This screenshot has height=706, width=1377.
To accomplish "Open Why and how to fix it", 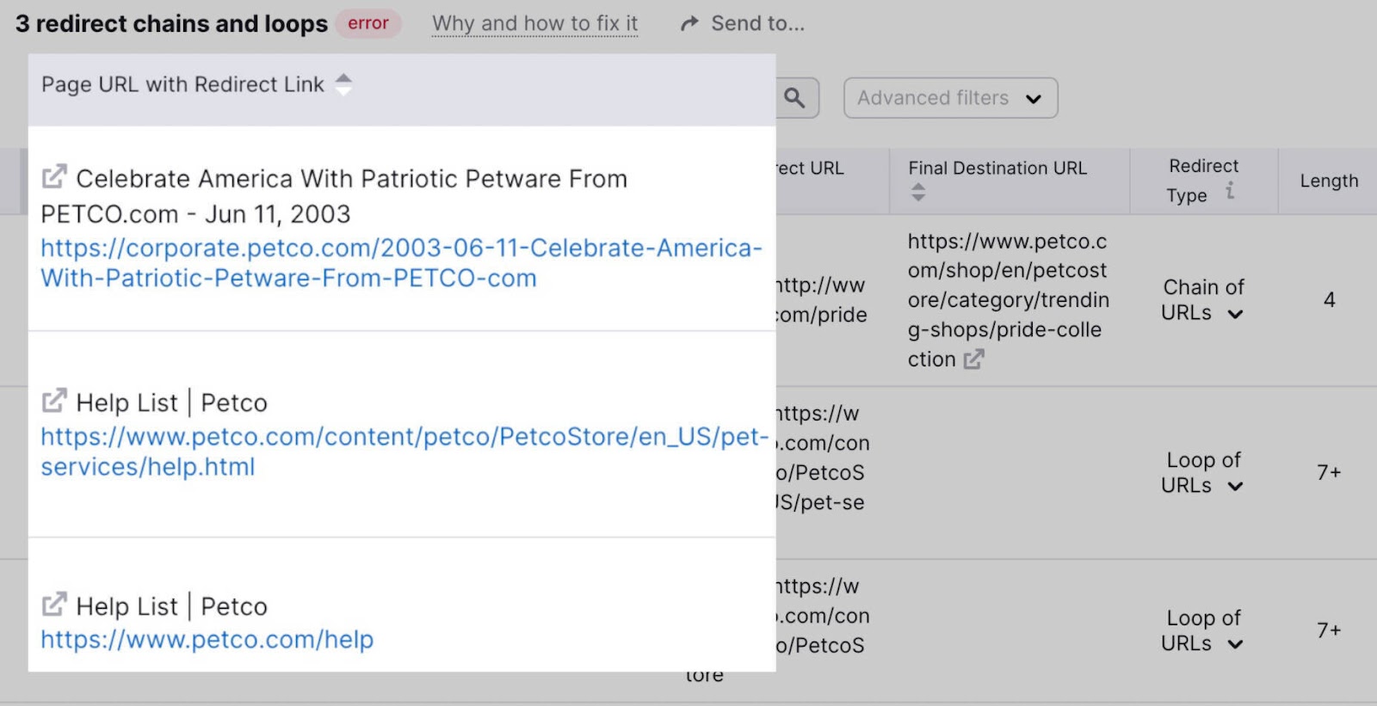I will pyautogui.click(x=534, y=24).
